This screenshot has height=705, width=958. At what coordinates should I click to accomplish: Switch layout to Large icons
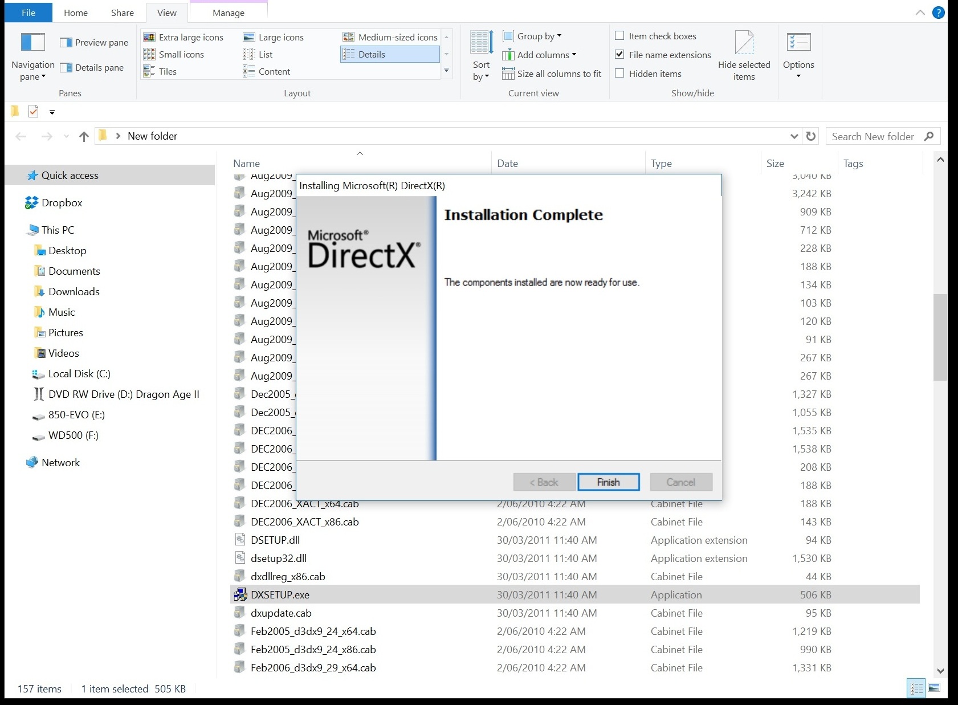274,37
